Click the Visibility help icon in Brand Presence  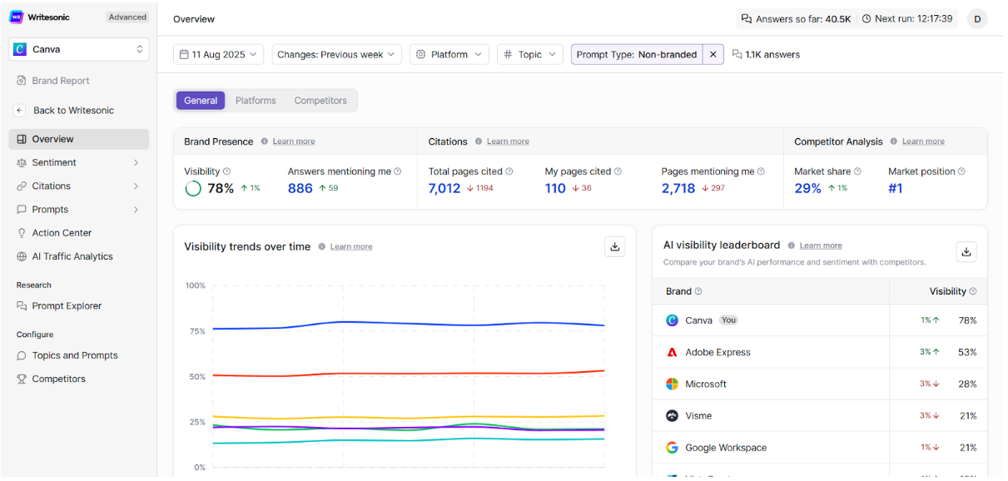coord(226,171)
